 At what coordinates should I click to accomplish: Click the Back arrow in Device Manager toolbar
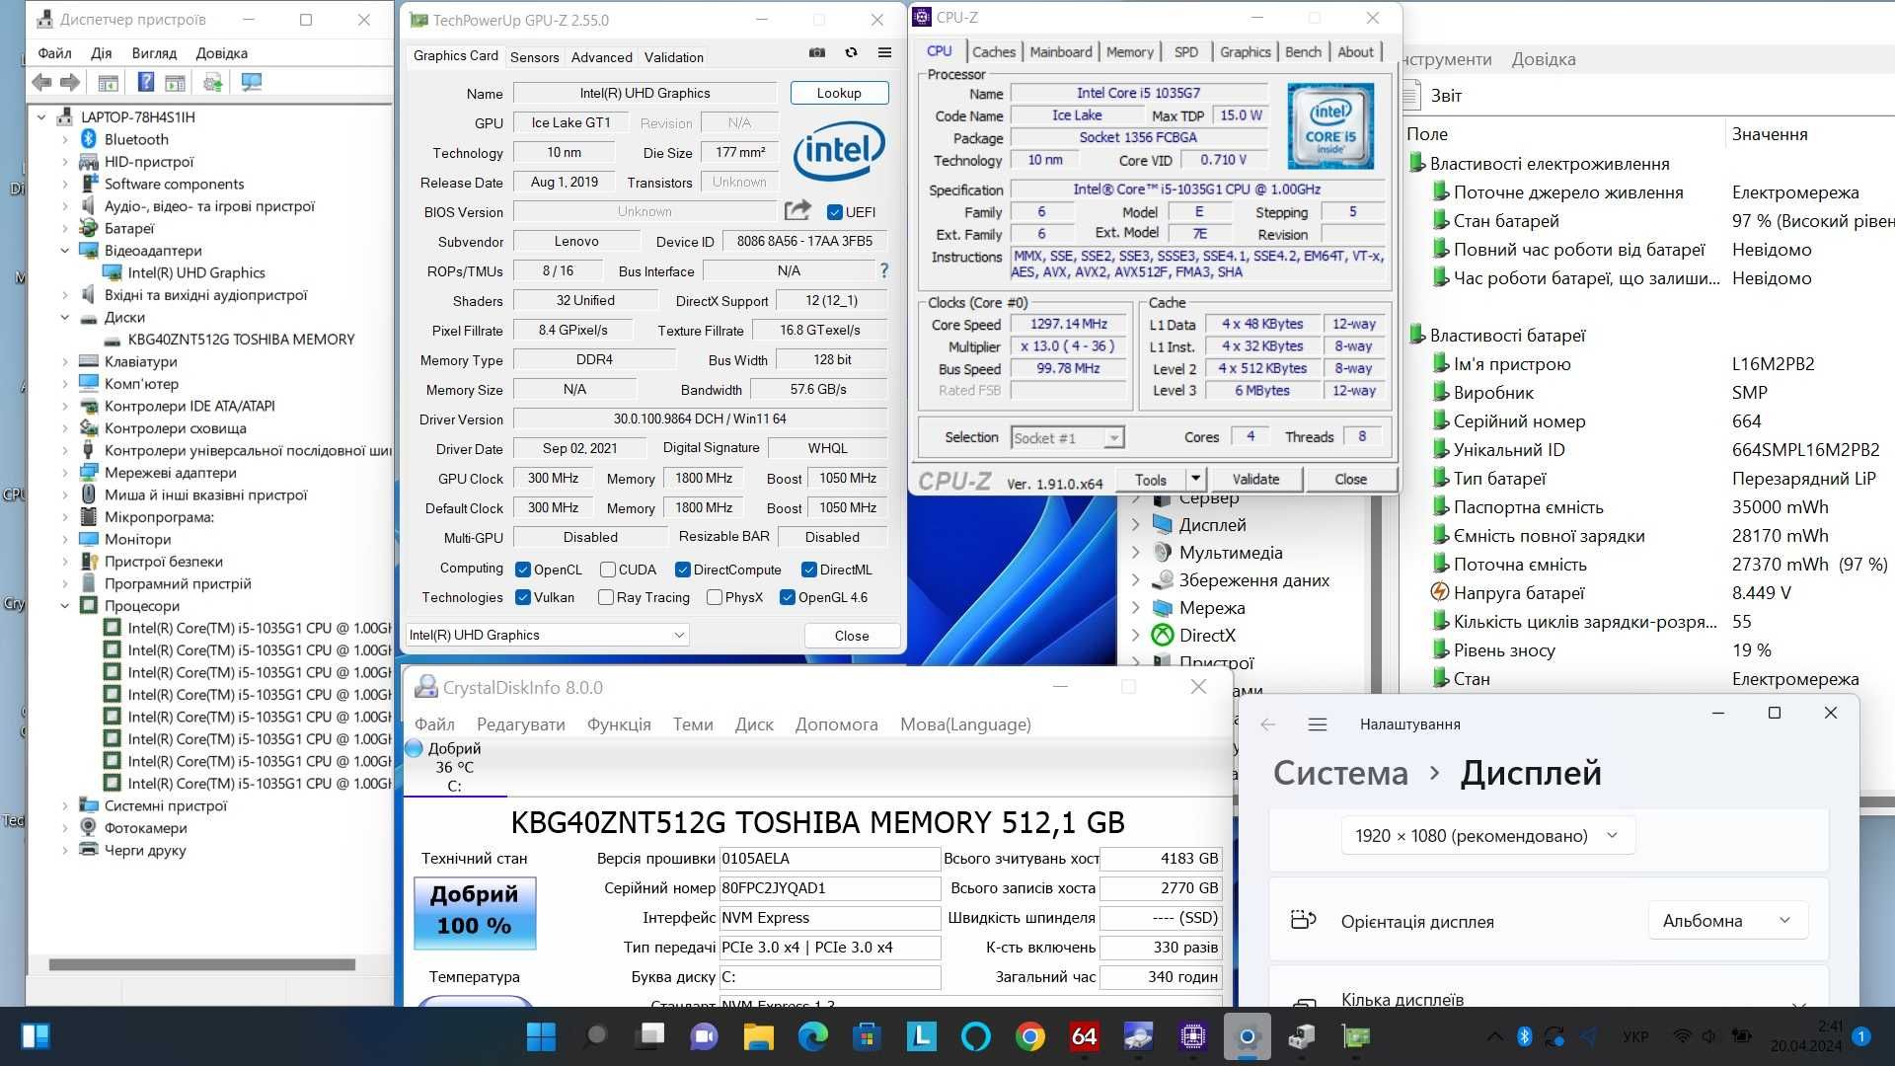42,82
